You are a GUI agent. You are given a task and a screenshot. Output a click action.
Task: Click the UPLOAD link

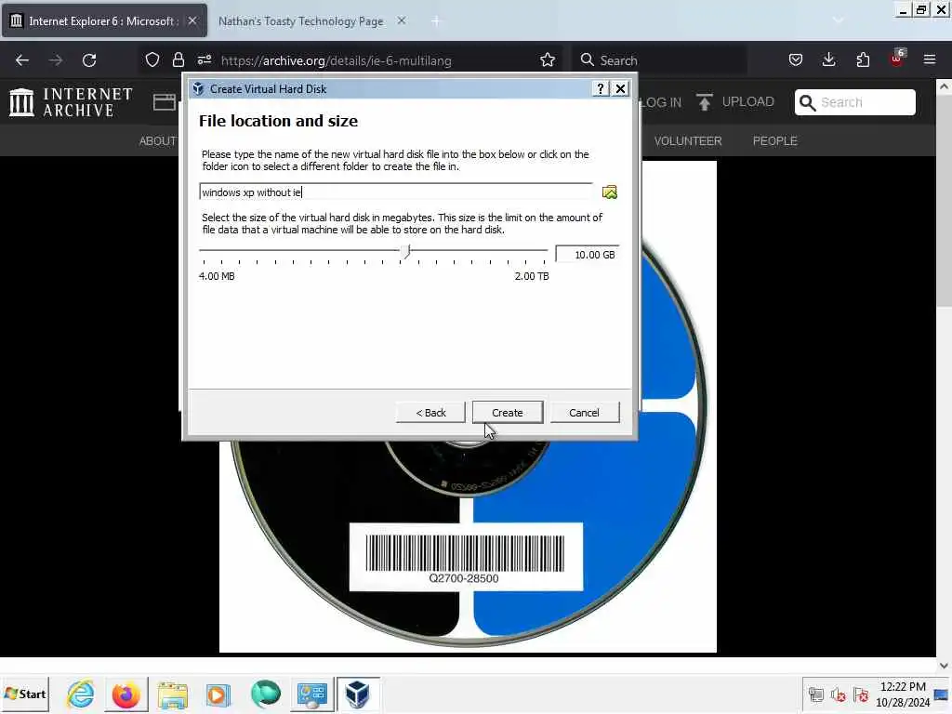(748, 102)
